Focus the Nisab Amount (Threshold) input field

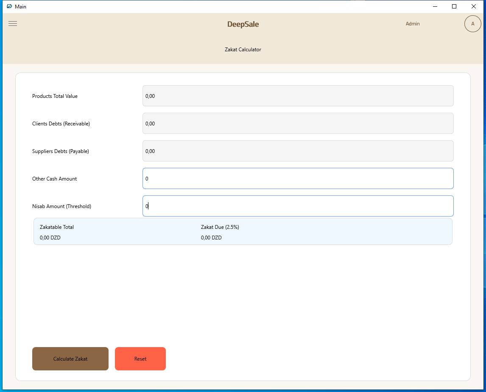298,206
